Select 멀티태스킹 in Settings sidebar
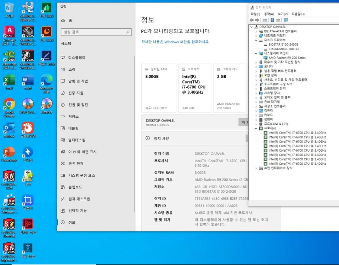Screen dimensions: 339x265 [96, 140]
